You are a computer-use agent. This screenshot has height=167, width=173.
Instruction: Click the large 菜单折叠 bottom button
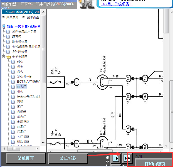point(68,158)
